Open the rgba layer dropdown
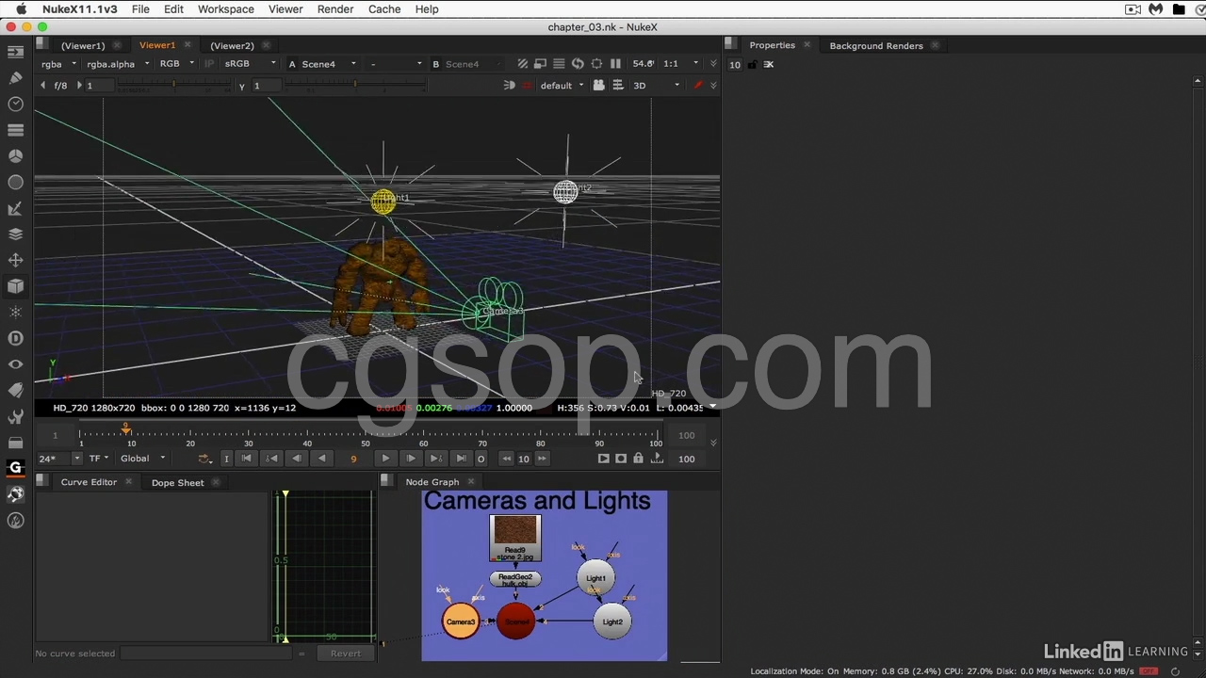 (58, 64)
